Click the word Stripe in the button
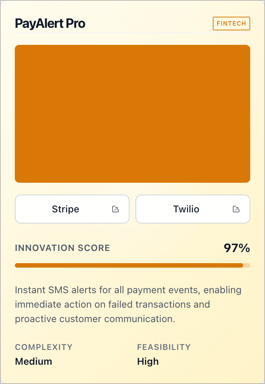 click(66, 209)
